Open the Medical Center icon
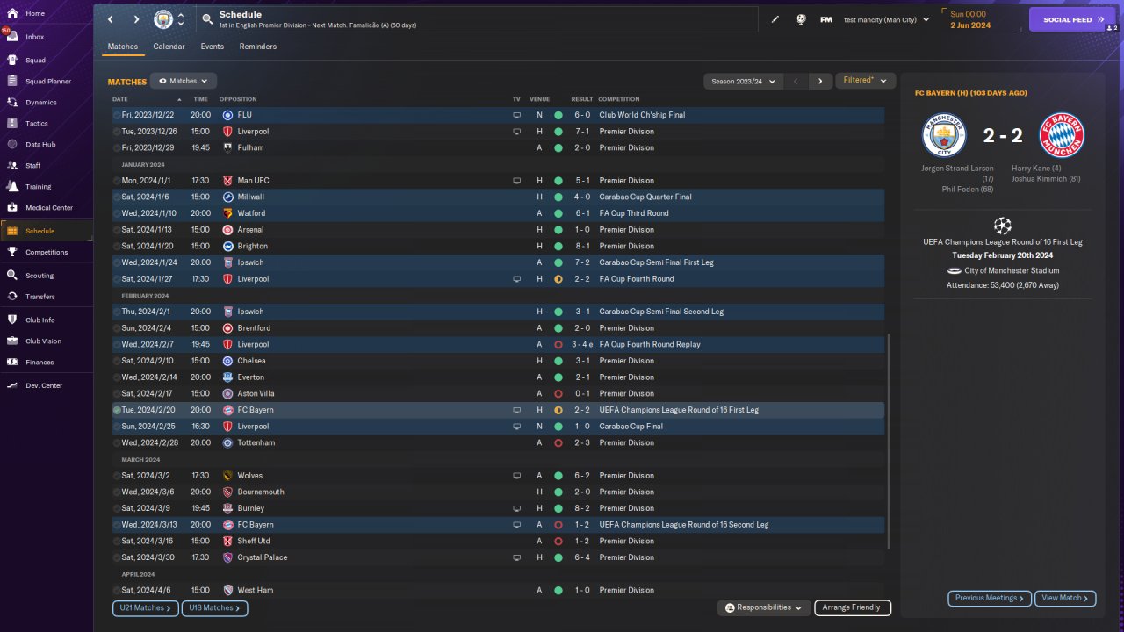 pos(12,208)
